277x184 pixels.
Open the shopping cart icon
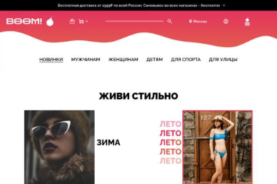(82, 21)
